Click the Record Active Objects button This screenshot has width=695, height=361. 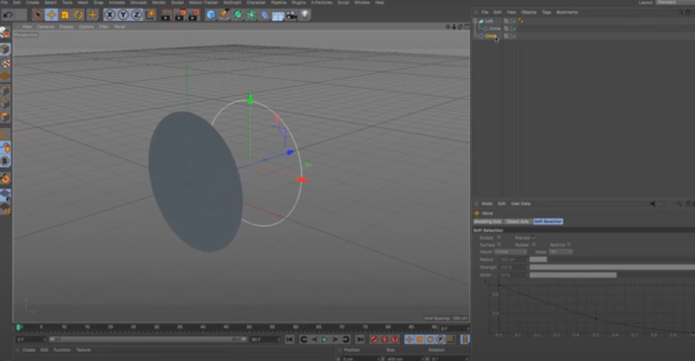[373, 340]
